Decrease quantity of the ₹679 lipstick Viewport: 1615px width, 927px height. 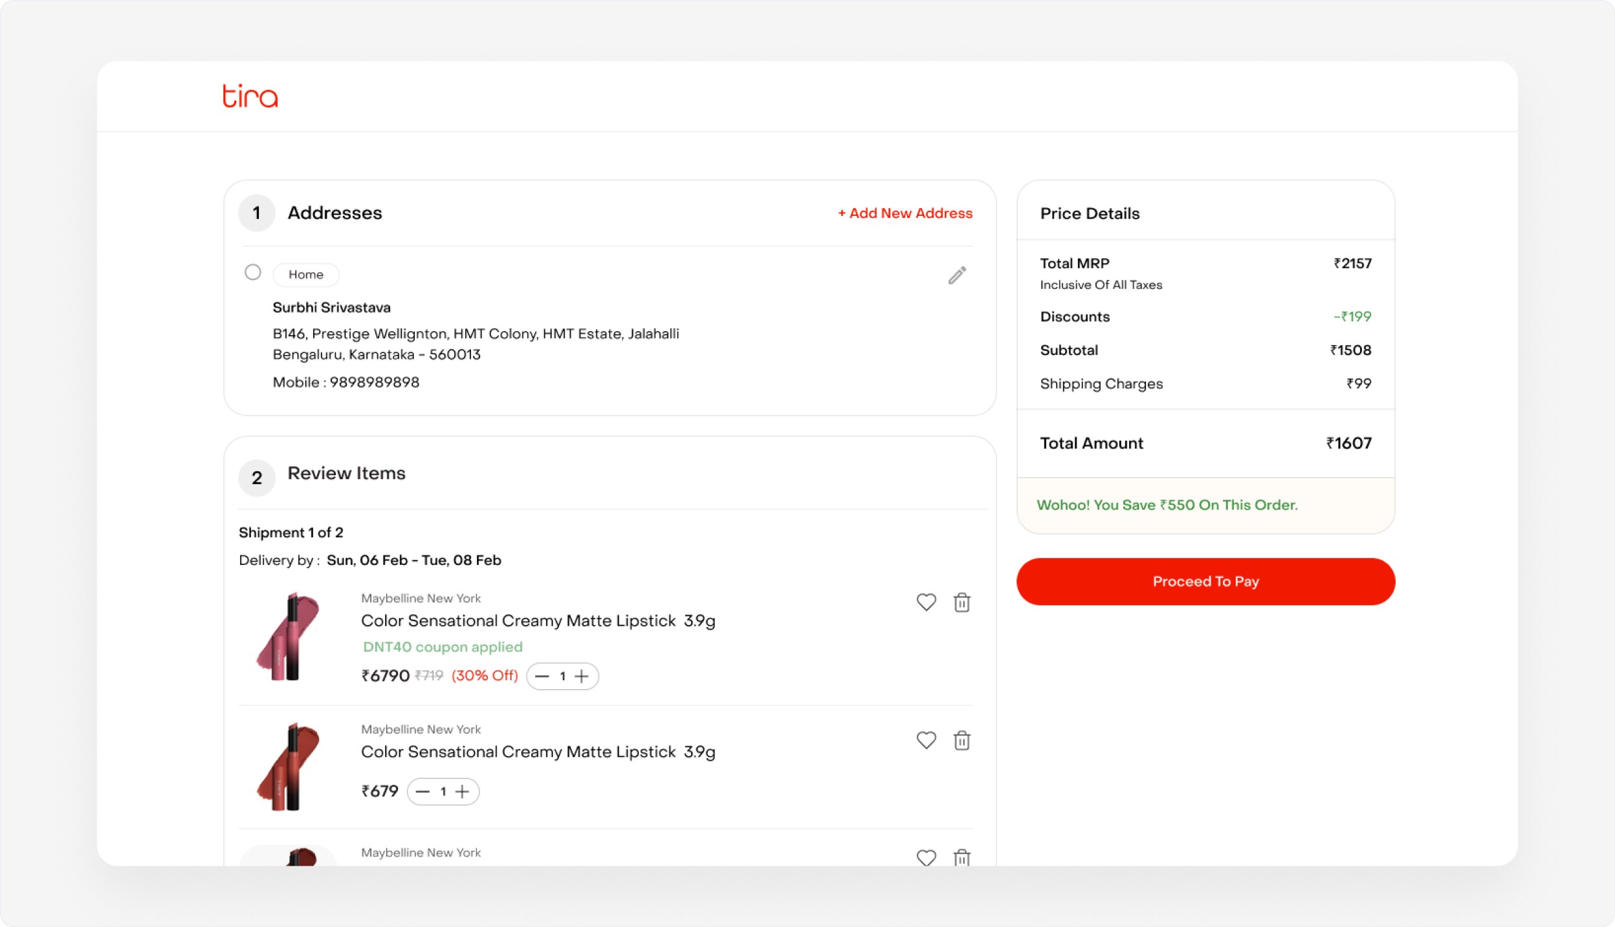click(423, 791)
